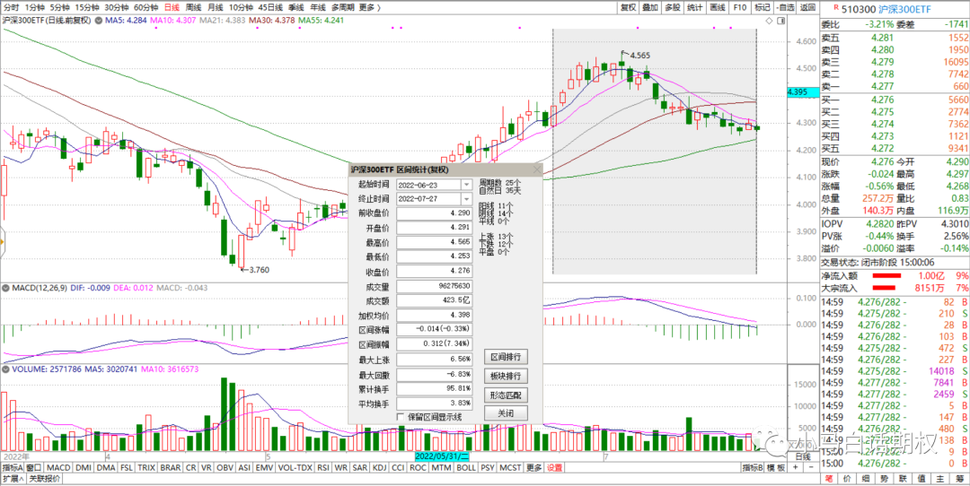Select the MACD indicator tab
The width and height of the screenshot is (970, 486).
coord(58,467)
